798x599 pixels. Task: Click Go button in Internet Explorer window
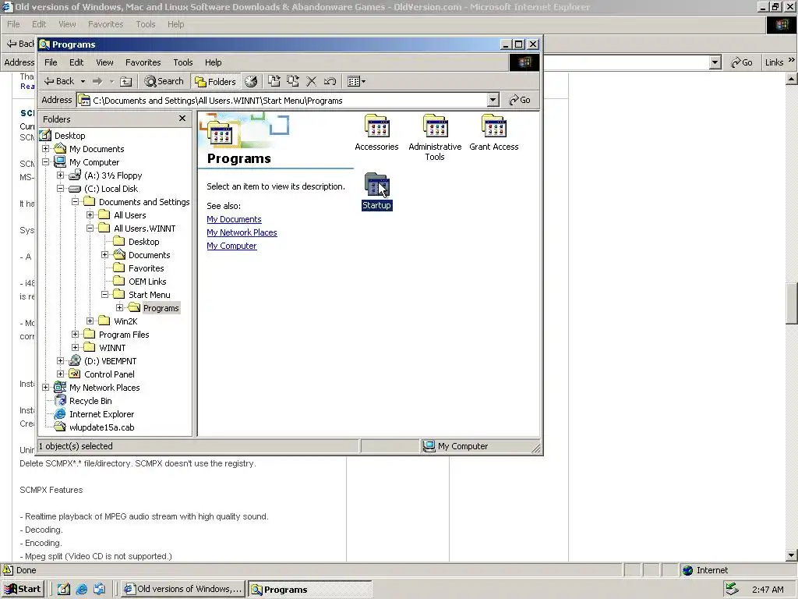(742, 62)
